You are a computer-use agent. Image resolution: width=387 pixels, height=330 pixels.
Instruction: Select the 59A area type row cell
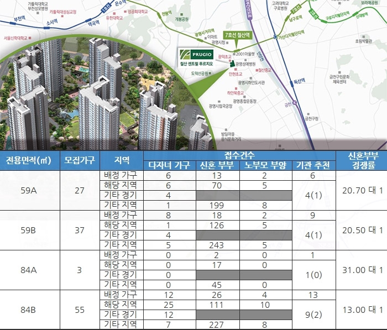[28, 190]
